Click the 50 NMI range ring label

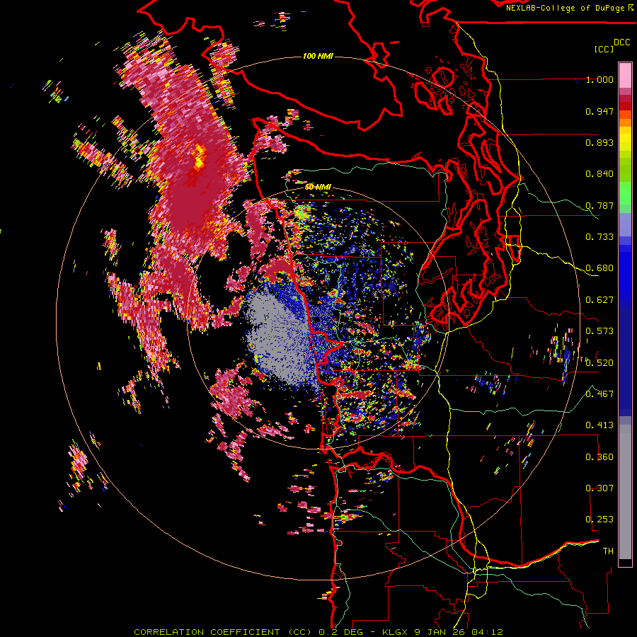point(318,187)
